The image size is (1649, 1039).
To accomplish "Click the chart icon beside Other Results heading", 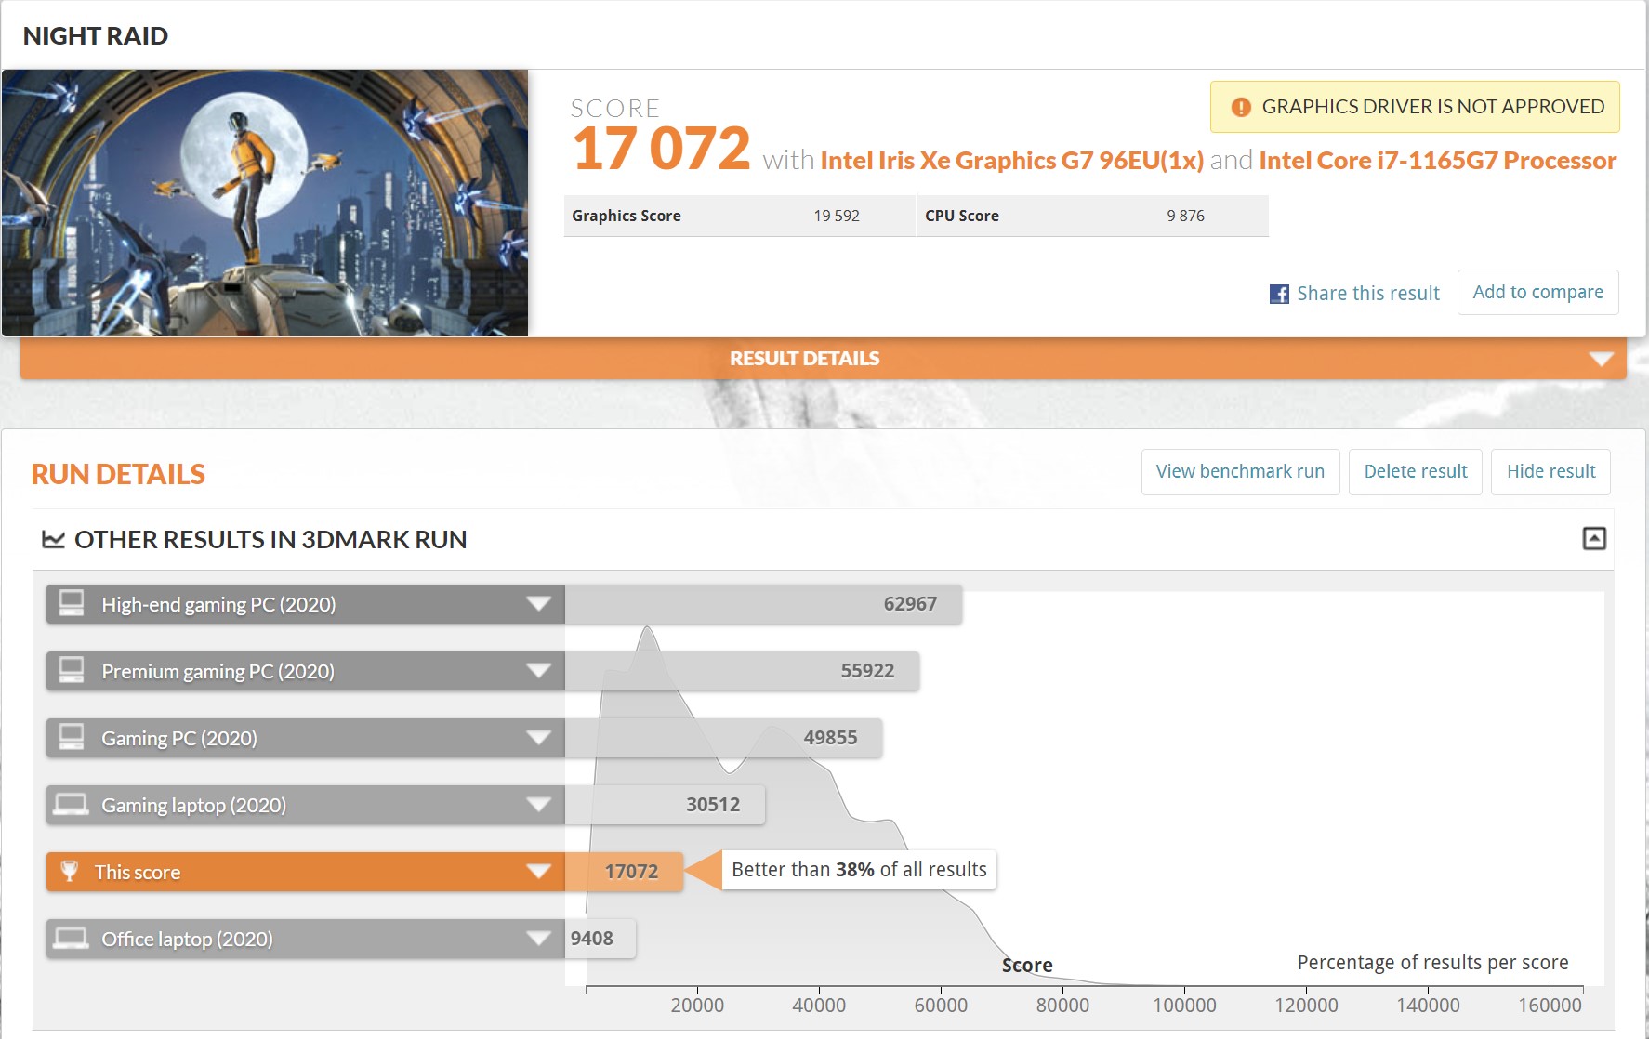I will (x=54, y=539).
